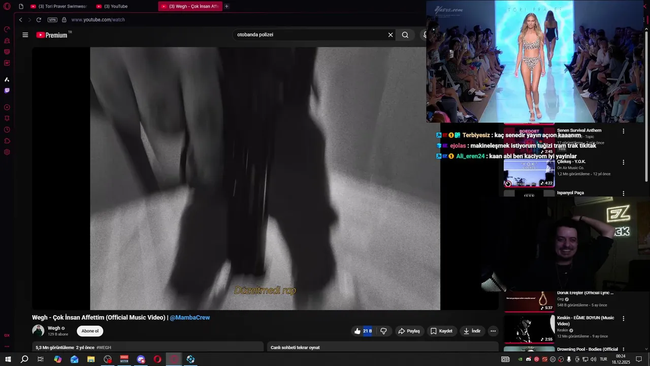This screenshot has height=366, width=650.
Task: Open the notification center icon
Action: (x=639, y=359)
